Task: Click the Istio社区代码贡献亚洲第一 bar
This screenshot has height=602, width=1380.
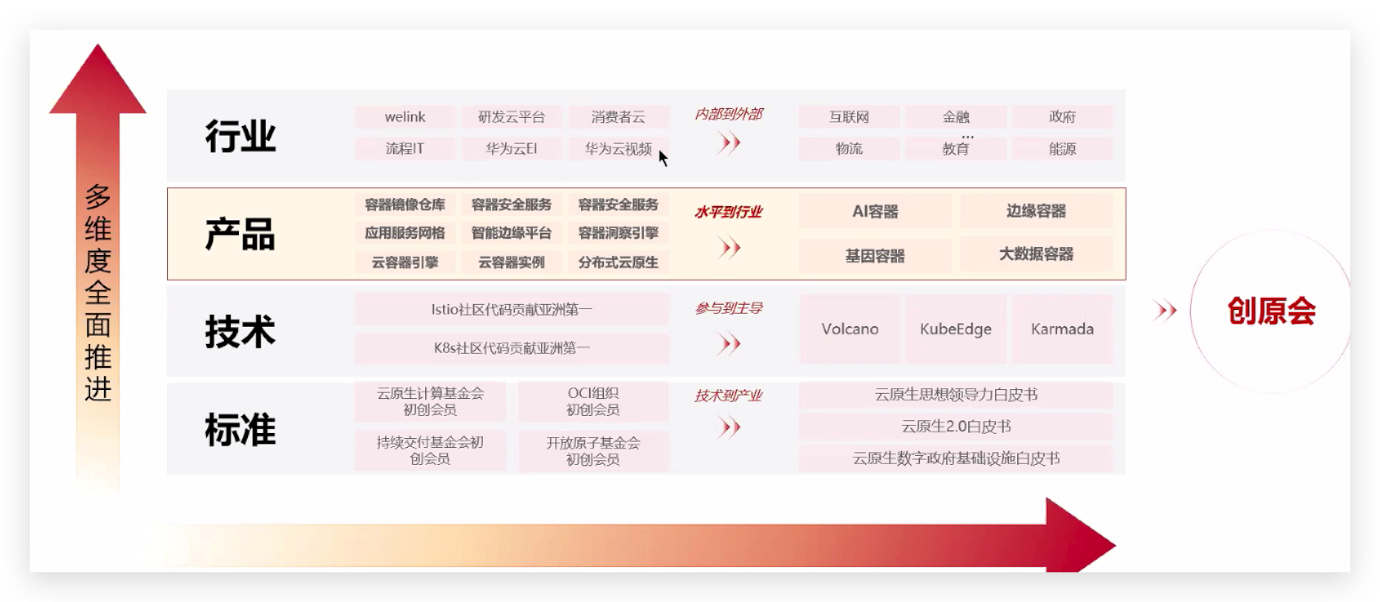Action: [511, 309]
